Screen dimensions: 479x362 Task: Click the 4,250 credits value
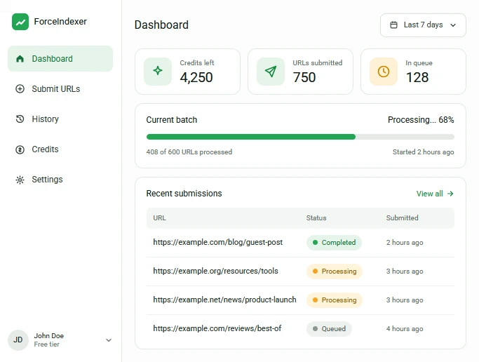196,77
